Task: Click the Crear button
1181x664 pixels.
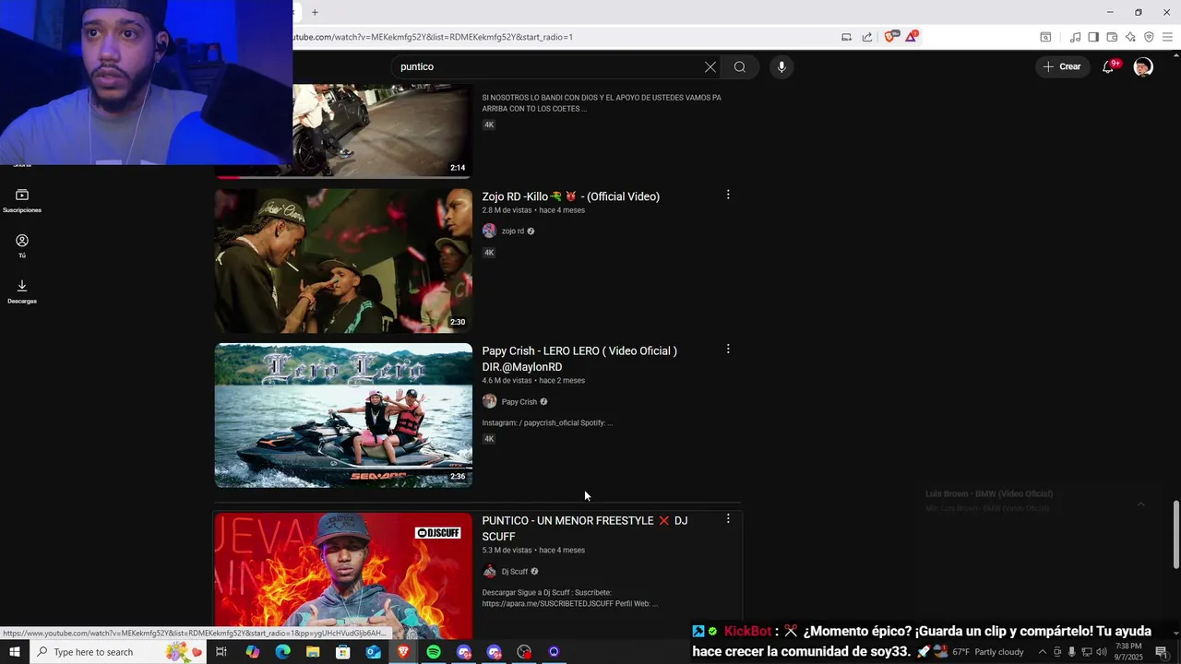Action: [x=1061, y=66]
